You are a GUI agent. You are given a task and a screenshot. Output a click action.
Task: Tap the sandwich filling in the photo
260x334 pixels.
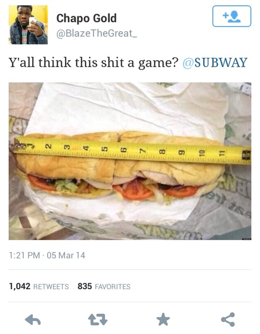(x=115, y=186)
